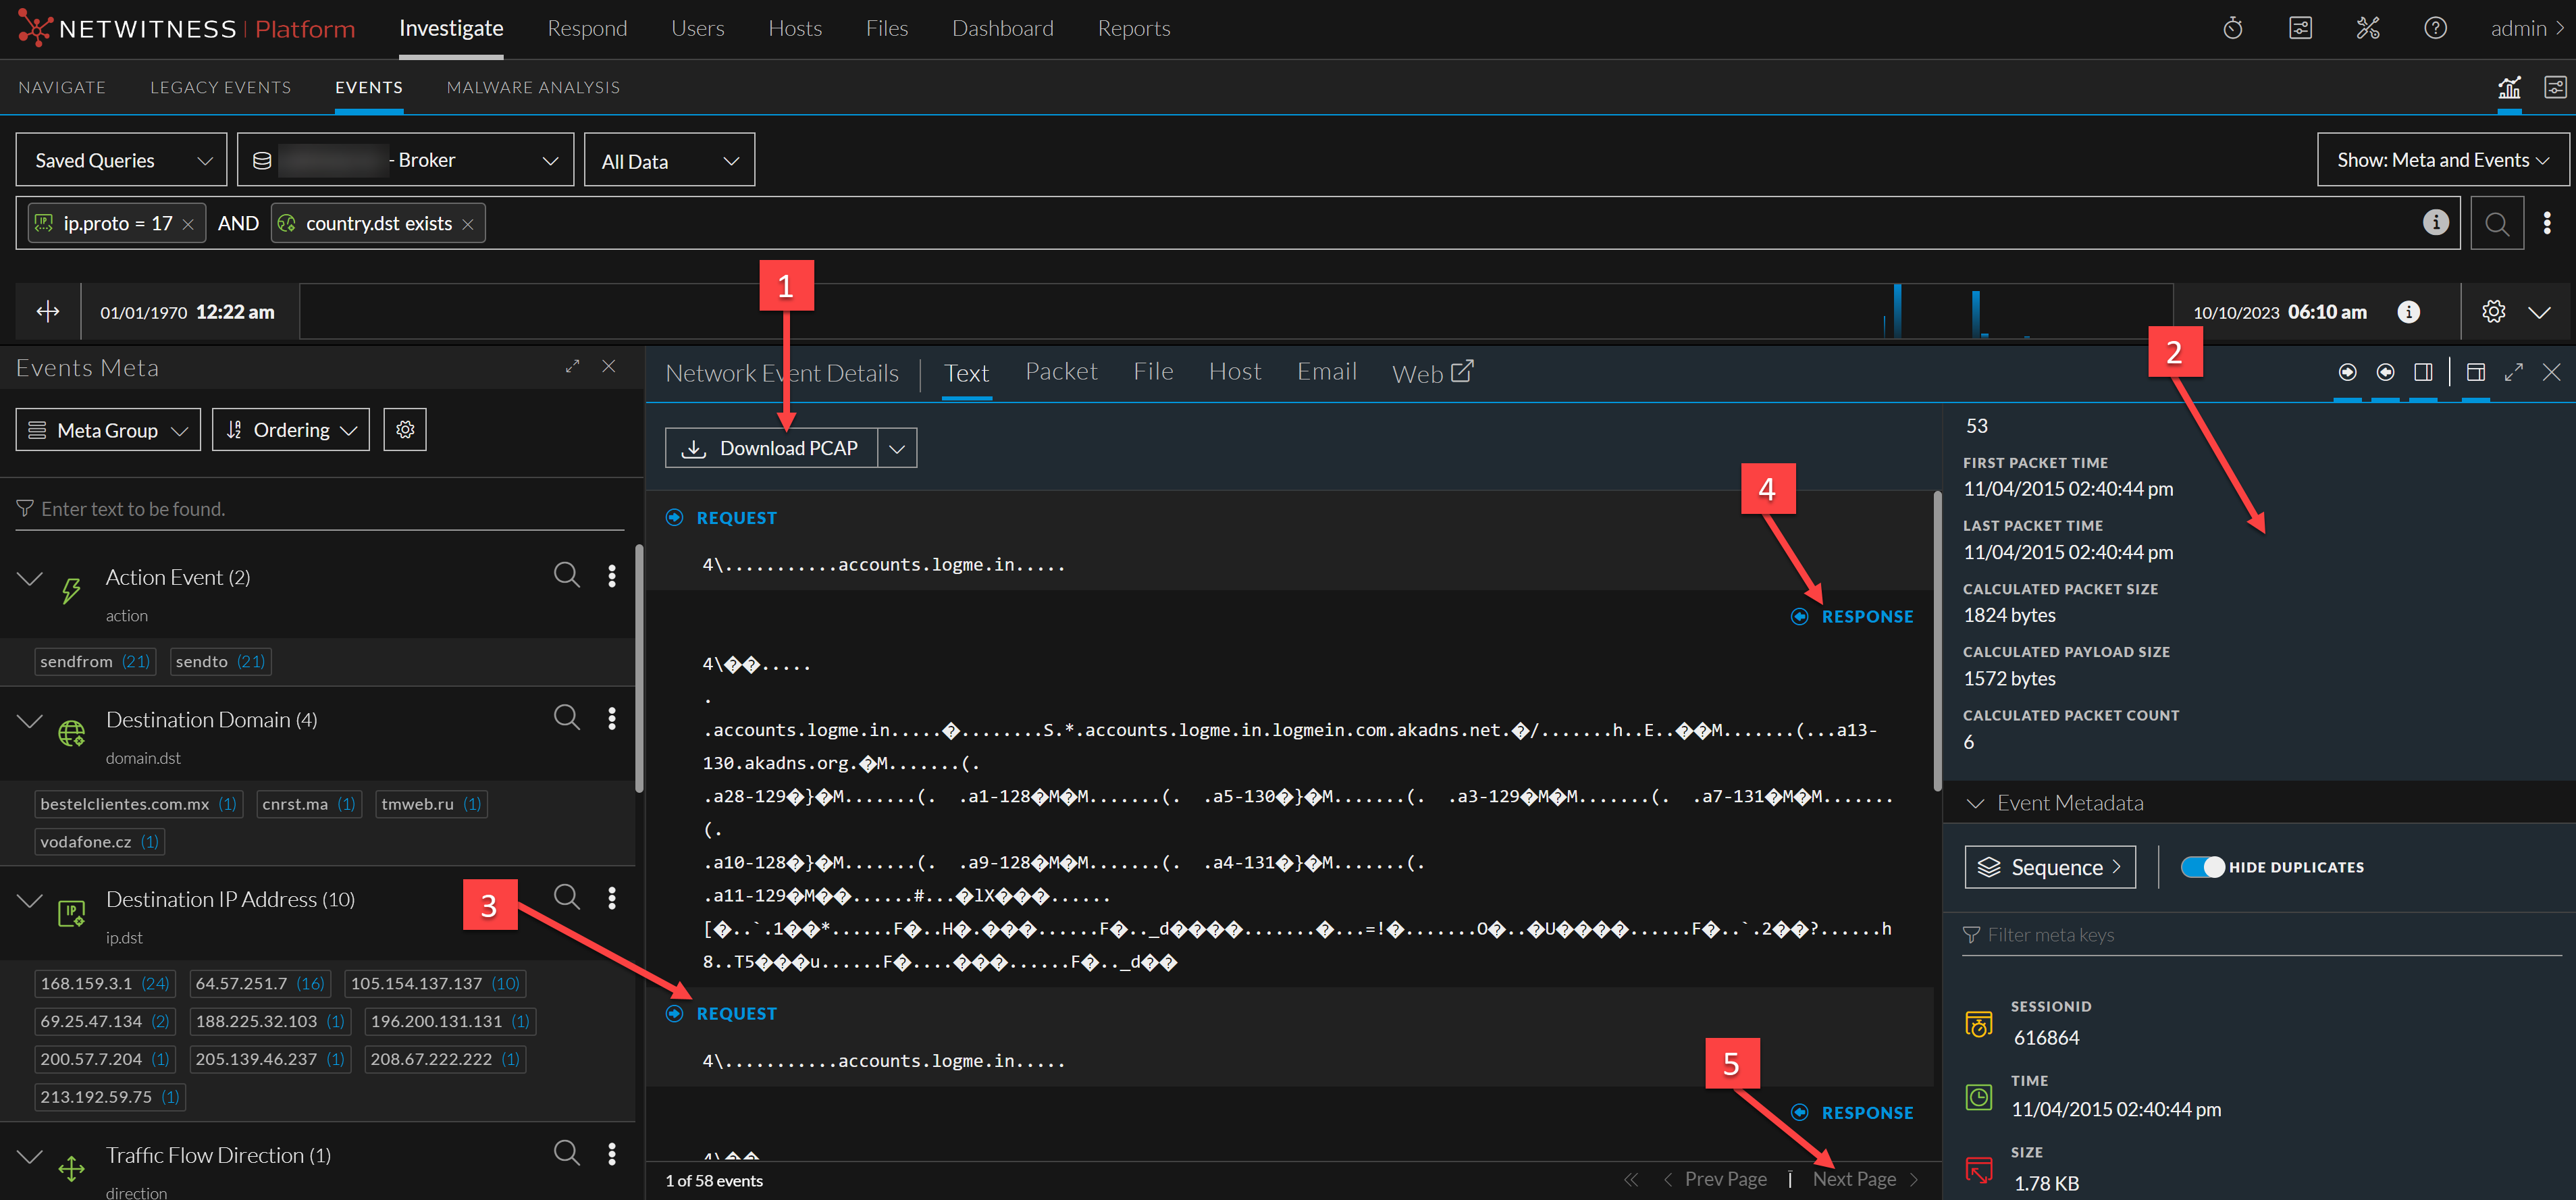Switch to the Packet tab
This screenshot has height=1200, width=2576.
click(x=1060, y=372)
